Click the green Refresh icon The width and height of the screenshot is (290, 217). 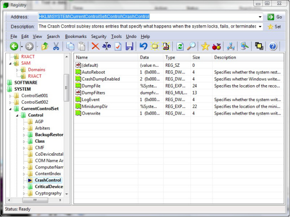[180, 46]
